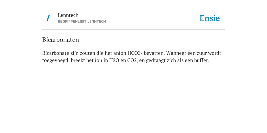Click the word CO2 in the paragraph
This screenshot has height=133, width=267.
pos(132,60)
